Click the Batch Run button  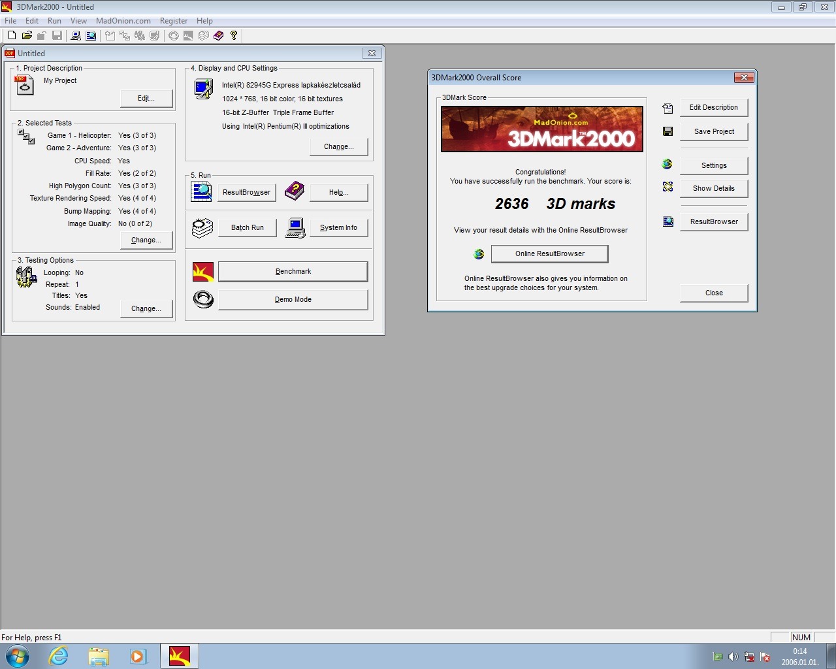(247, 228)
